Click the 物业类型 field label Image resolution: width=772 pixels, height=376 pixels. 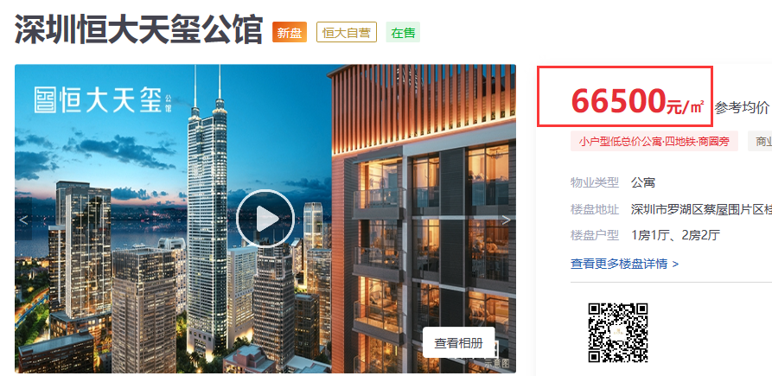[x=594, y=182]
